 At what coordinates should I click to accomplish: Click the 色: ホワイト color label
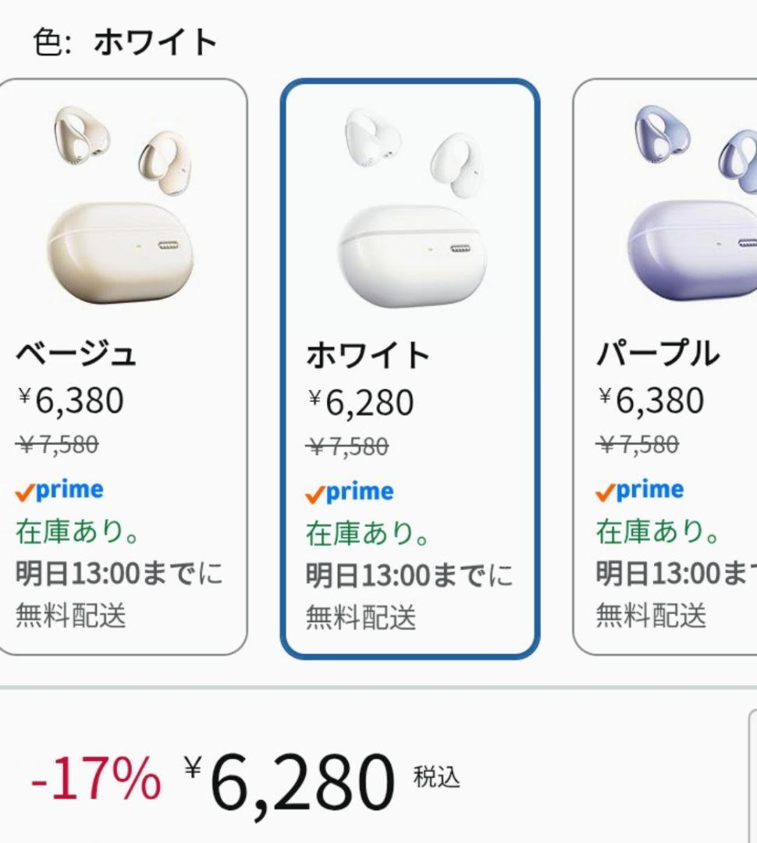pos(125,42)
